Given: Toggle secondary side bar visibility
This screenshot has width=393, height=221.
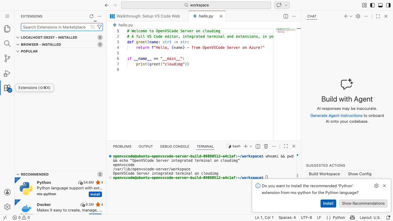Looking at the screenshot, I should coord(388,5).
